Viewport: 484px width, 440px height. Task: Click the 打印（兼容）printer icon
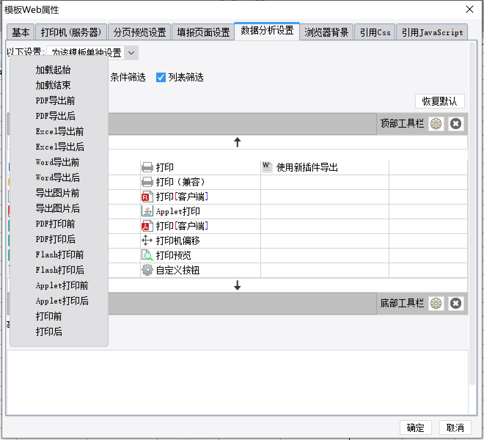point(147,182)
